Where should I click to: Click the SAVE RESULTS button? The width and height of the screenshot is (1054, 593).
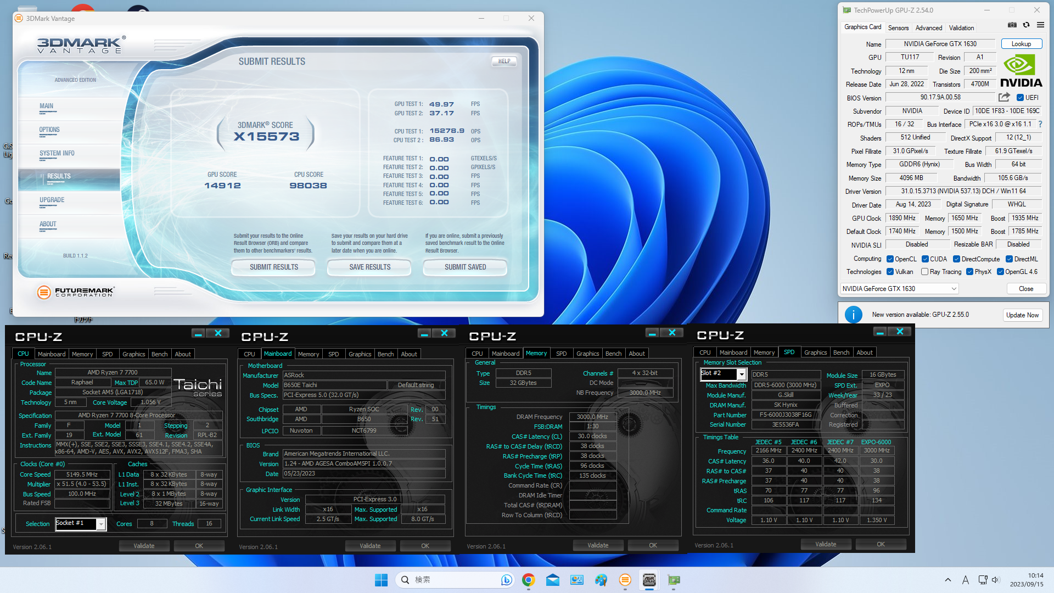pos(370,267)
